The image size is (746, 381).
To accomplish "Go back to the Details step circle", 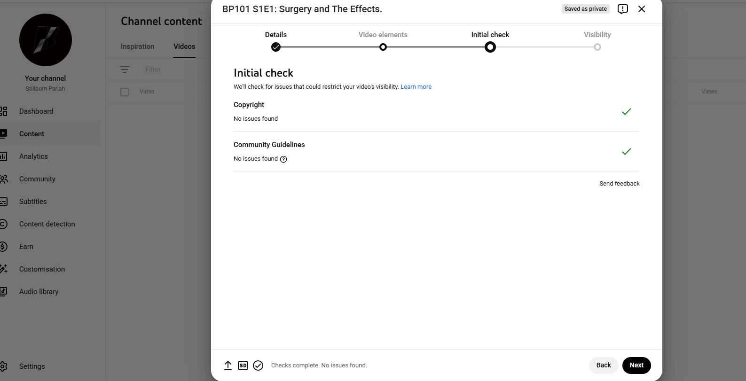I will click(276, 47).
